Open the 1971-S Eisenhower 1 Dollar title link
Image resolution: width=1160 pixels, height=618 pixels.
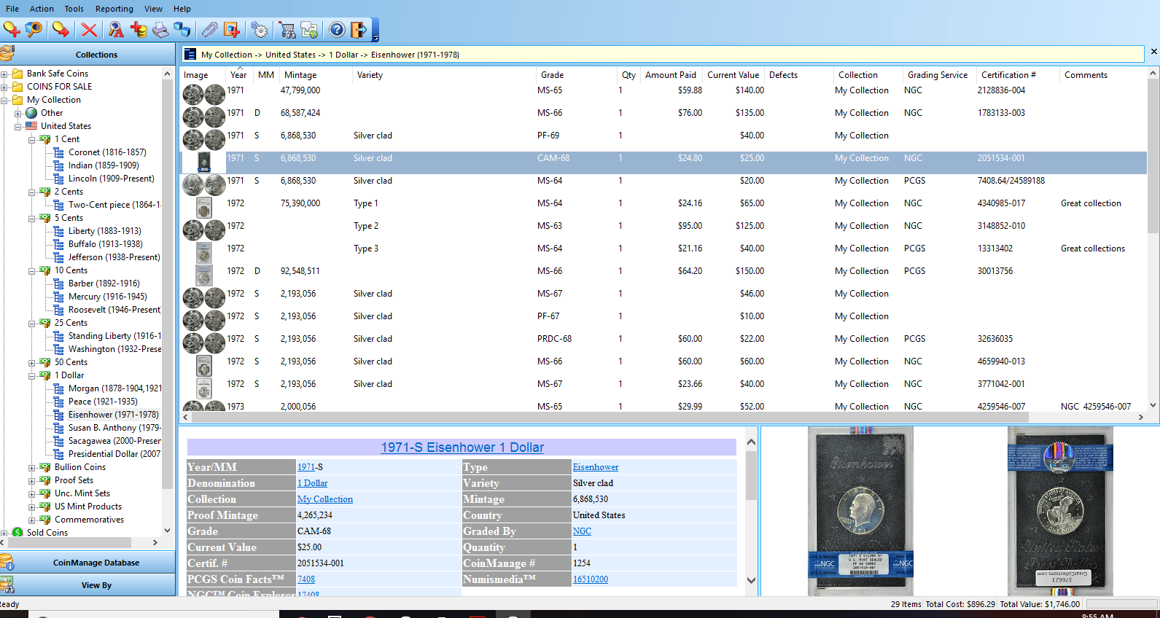[462, 447]
